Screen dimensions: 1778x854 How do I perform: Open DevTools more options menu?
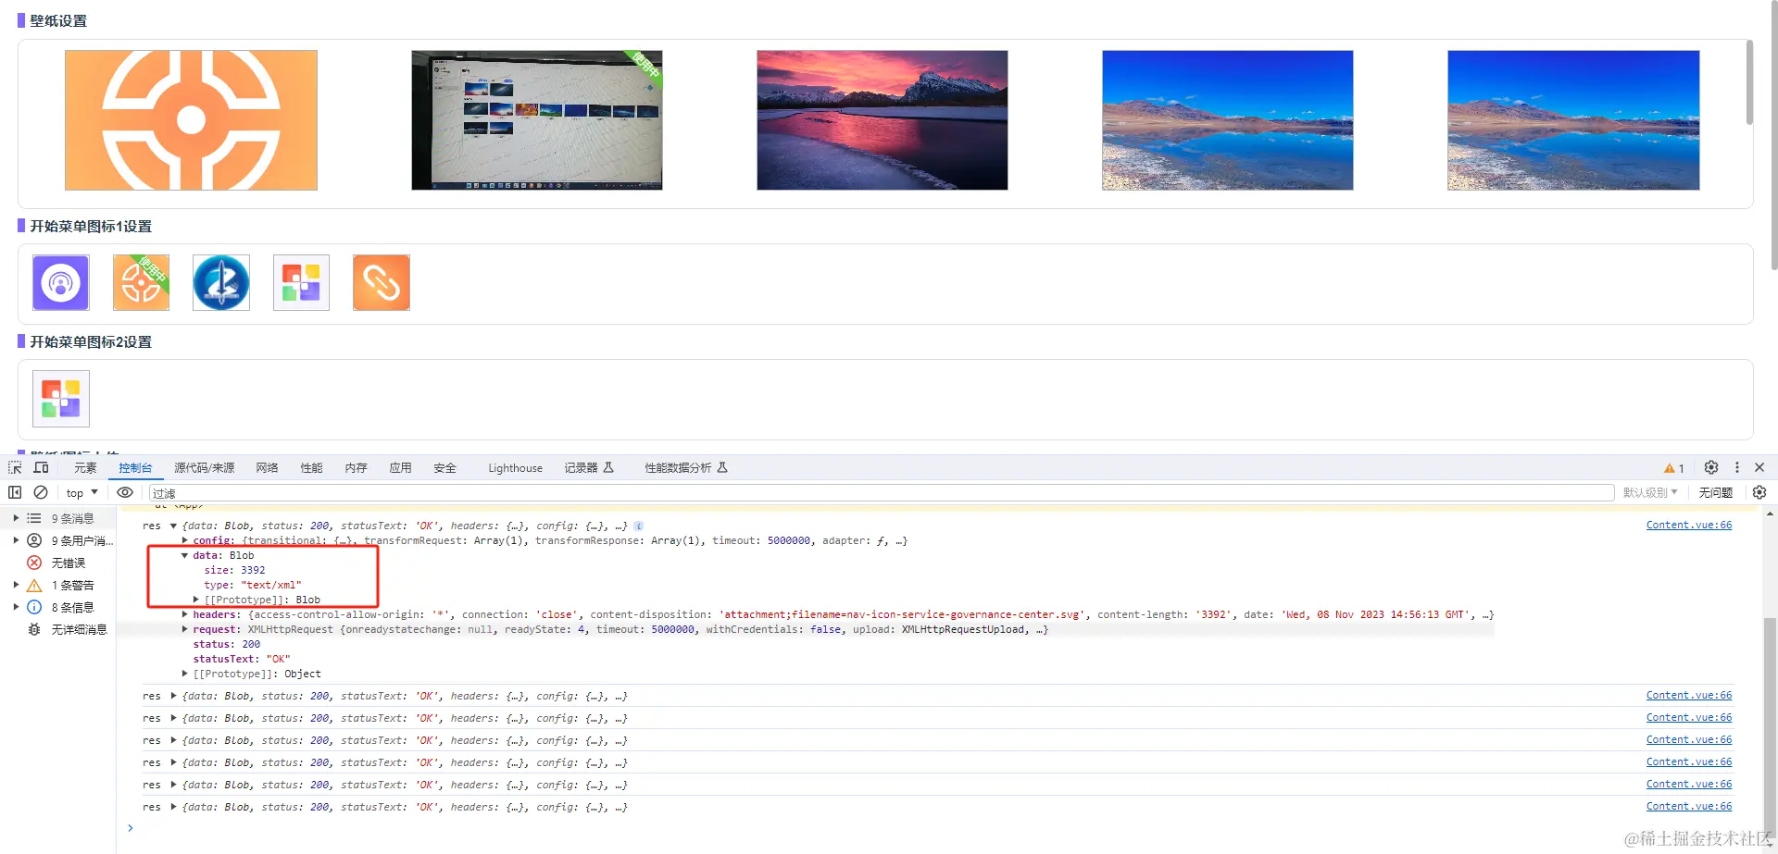pos(1737,468)
